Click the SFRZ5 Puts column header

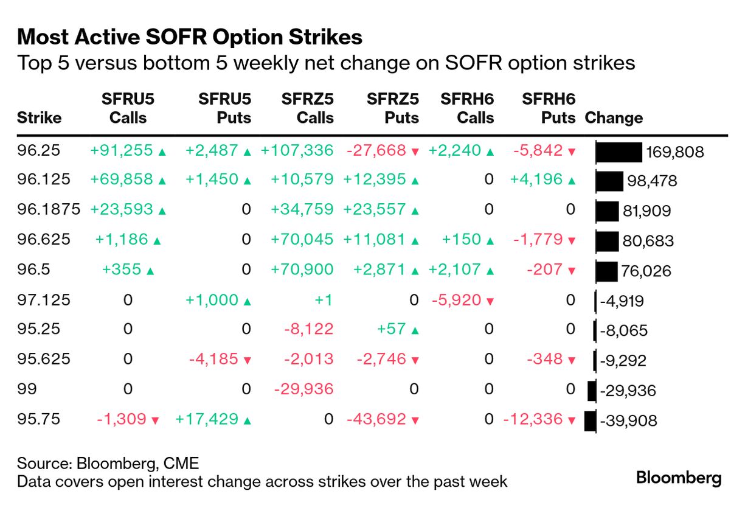click(x=393, y=108)
